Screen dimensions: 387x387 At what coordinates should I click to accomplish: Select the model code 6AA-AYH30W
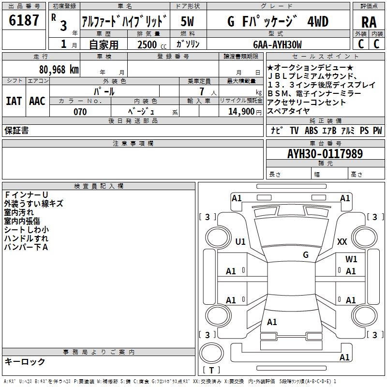point(277,45)
